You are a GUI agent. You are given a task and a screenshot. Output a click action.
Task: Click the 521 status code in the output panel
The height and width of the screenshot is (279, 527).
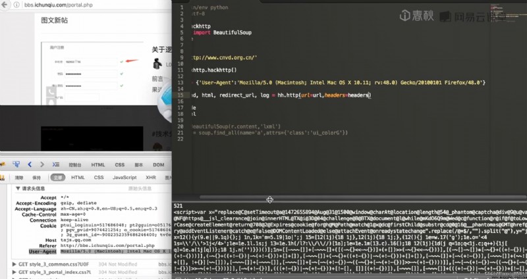tap(178, 206)
